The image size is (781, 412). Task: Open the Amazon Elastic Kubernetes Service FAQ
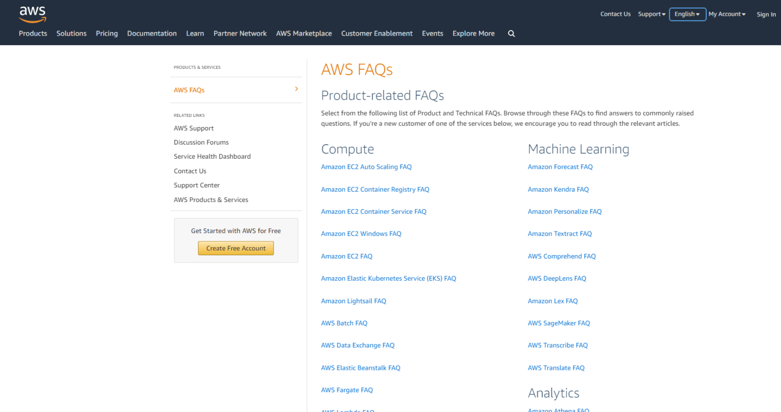[388, 278]
